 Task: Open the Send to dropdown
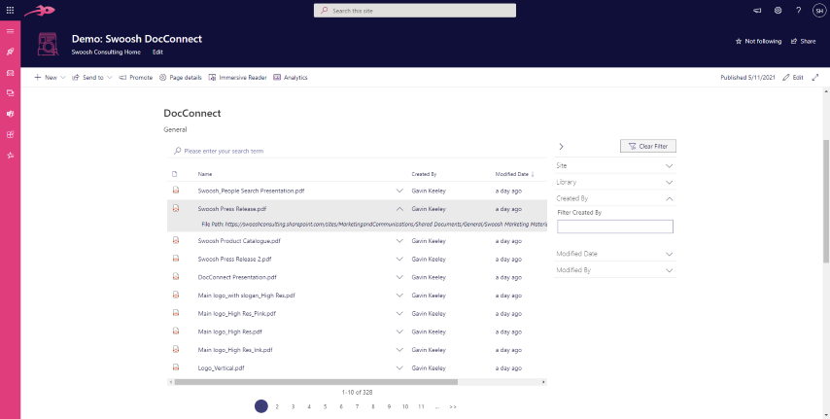(92, 78)
